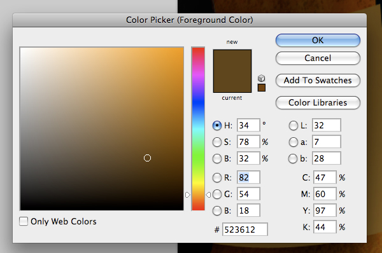Click the Lab a field showing 7
Screen dimensions: 382x253
327,142
